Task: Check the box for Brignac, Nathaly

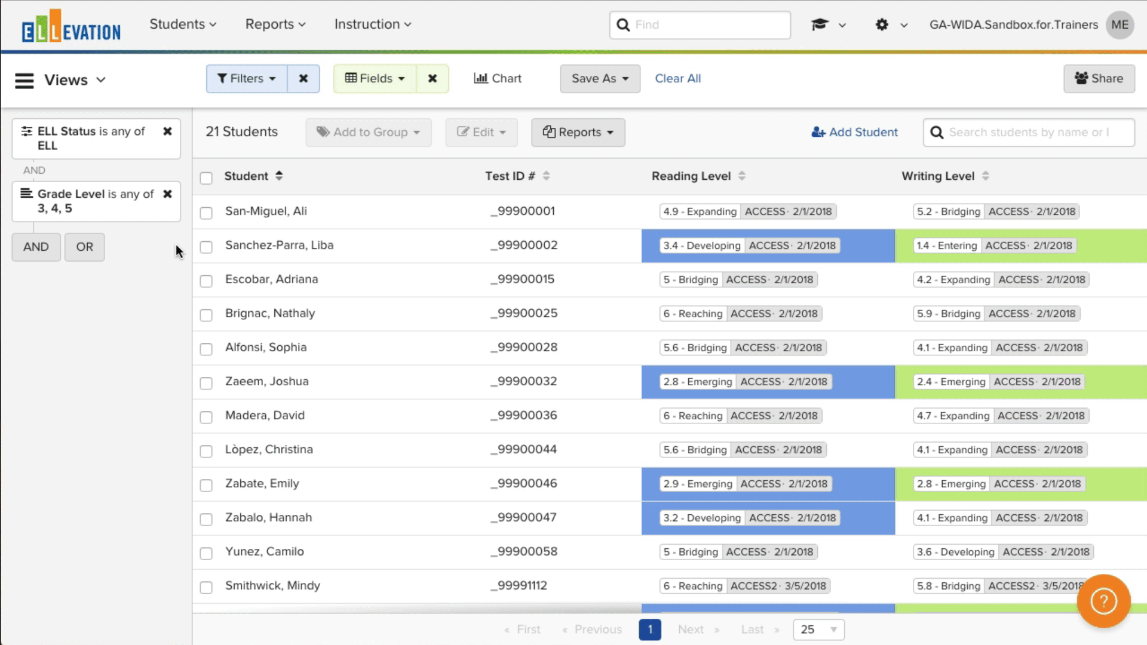Action: point(206,315)
